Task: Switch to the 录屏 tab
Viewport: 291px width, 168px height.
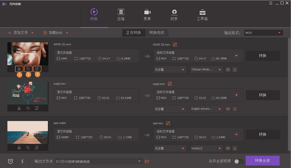Action: coord(147,14)
